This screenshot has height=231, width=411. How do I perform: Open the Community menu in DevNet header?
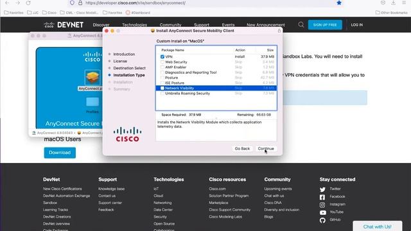click(x=170, y=25)
